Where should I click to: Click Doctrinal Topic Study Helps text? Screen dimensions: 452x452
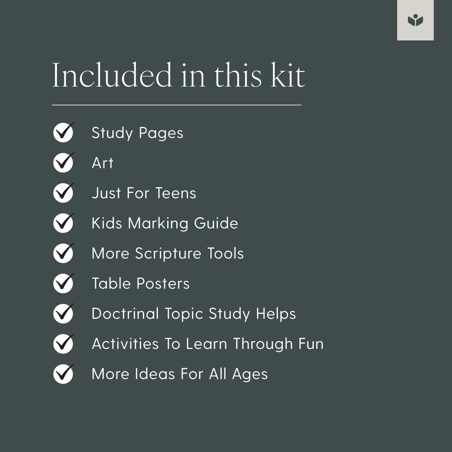click(x=194, y=314)
